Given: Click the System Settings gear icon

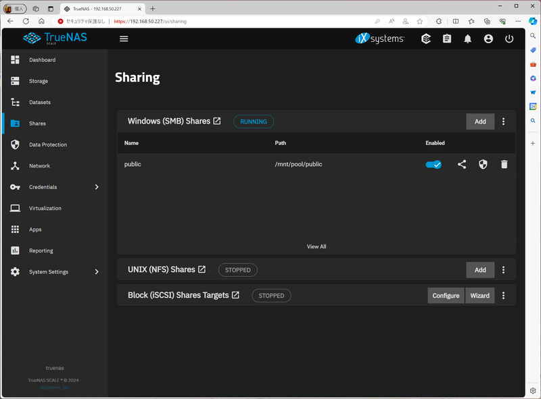Looking at the screenshot, I should point(15,272).
